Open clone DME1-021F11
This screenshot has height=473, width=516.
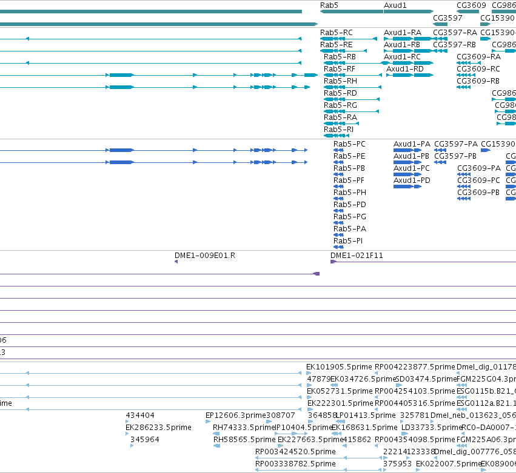tap(357, 256)
